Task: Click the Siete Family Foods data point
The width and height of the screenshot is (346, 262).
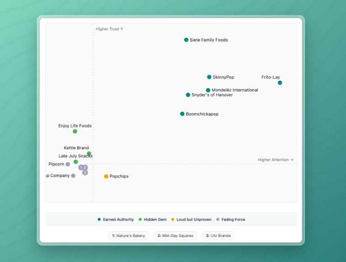Action: (186, 40)
